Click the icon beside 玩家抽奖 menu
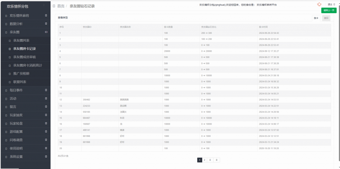 pos(6,115)
